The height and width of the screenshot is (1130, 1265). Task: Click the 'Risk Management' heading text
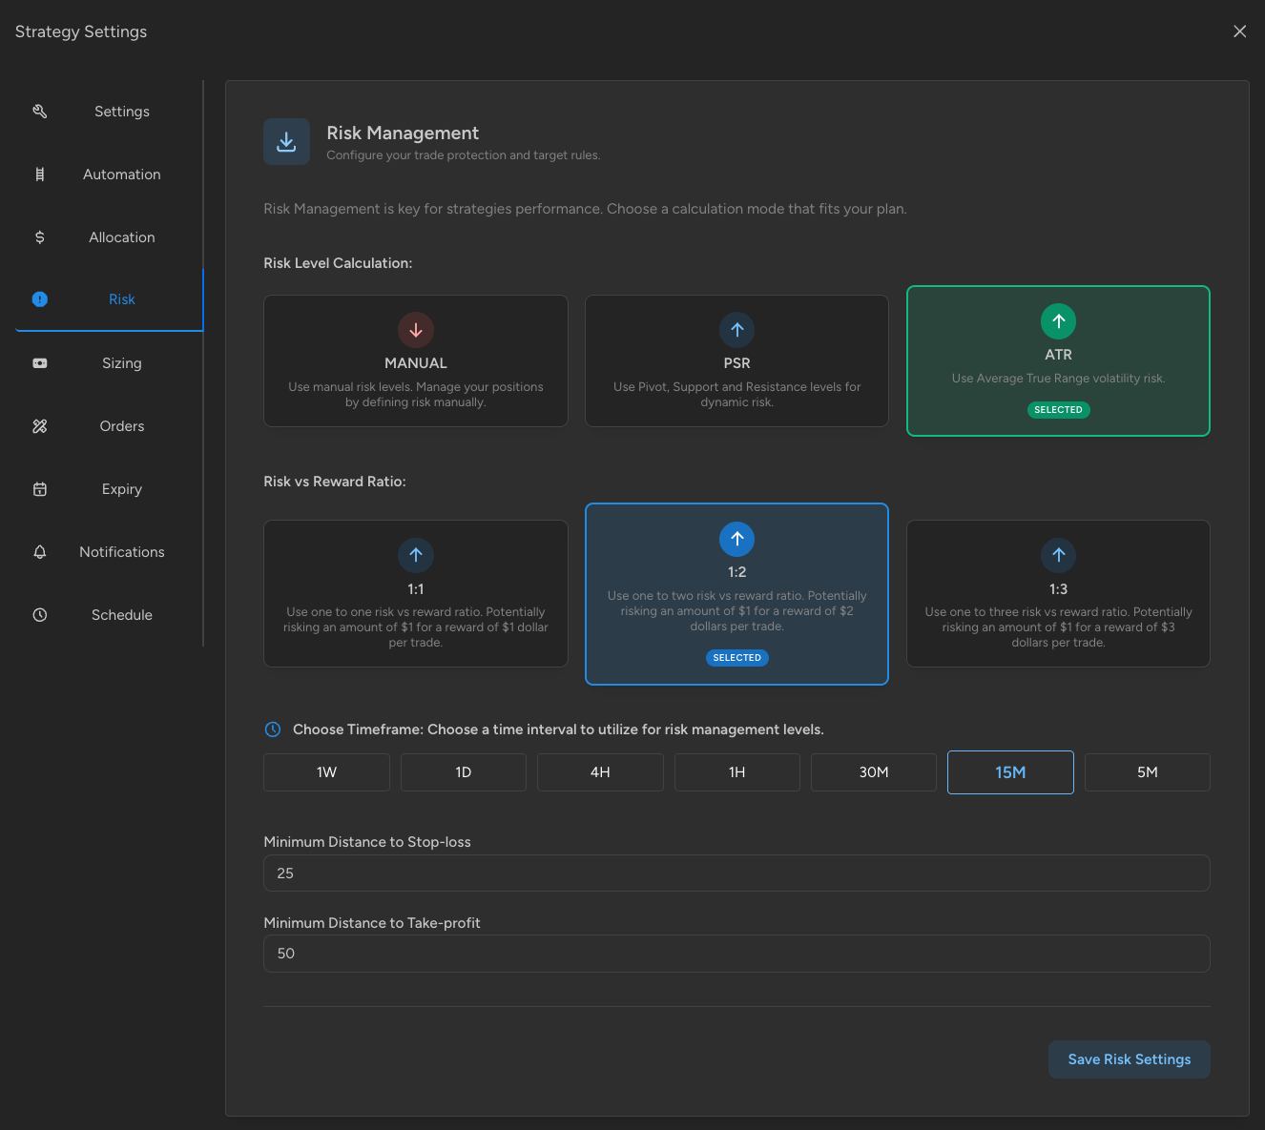tap(403, 134)
